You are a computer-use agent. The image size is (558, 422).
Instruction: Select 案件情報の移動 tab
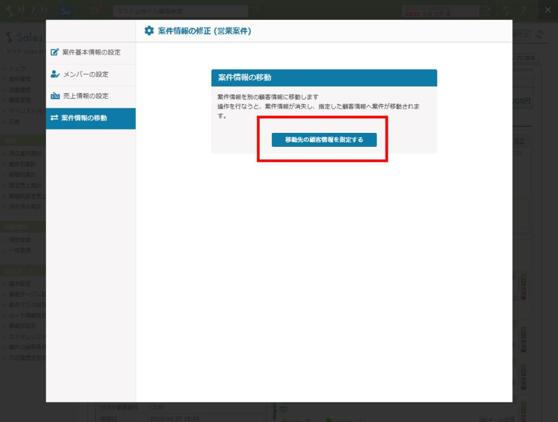91,118
